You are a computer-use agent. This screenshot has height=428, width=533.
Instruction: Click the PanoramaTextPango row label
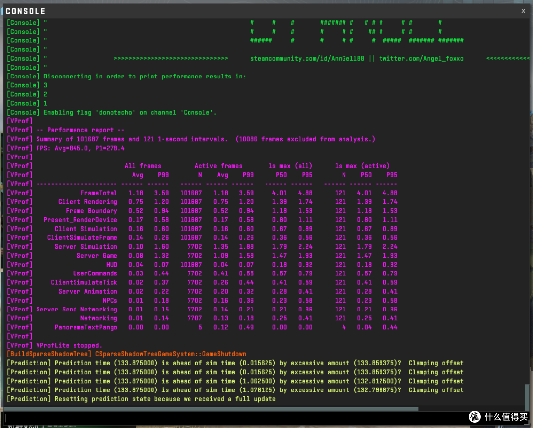[x=86, y=327]
